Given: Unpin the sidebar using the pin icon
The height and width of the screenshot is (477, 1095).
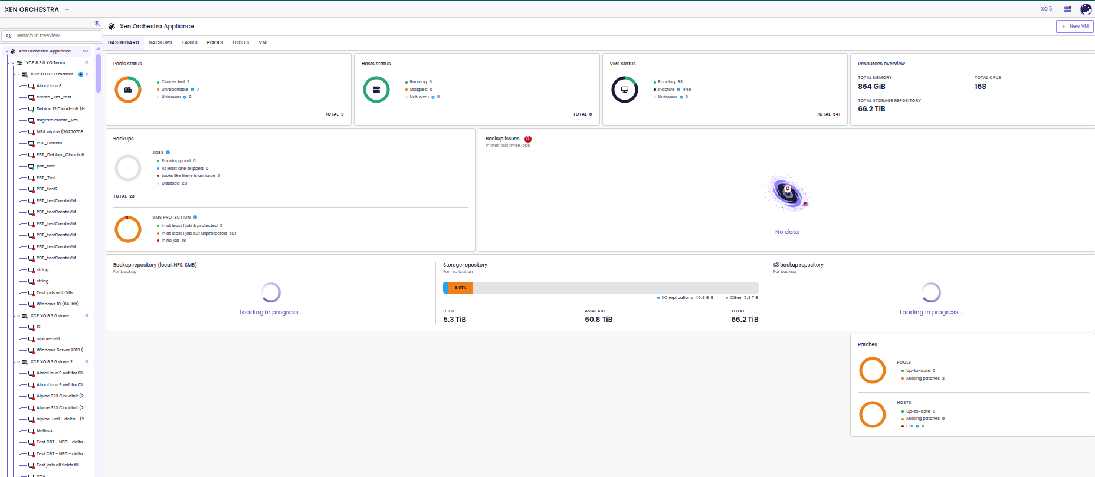Looking at the screenshot, I should (97, 24).
